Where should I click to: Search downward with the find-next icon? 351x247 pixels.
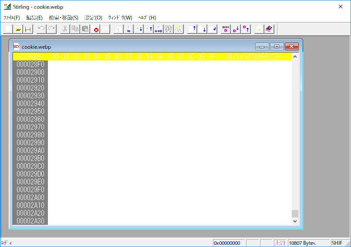(138, 29)
